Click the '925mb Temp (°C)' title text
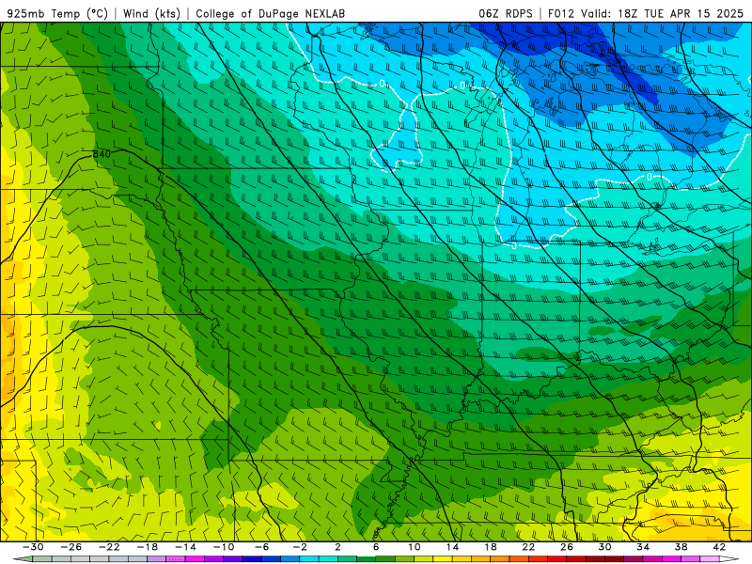The image size is (752, 564). coord(58,13)
